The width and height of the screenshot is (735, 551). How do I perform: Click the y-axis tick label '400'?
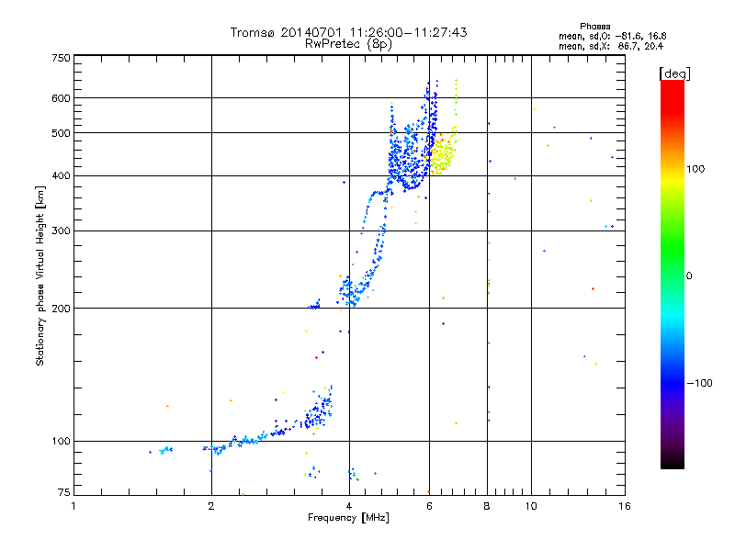tap(62, 176)
